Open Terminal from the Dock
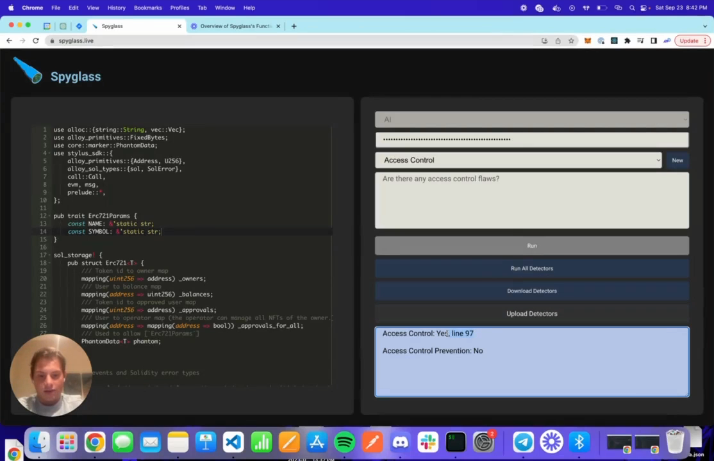Viewport: 714px width, 461px height. pos(456,441)
